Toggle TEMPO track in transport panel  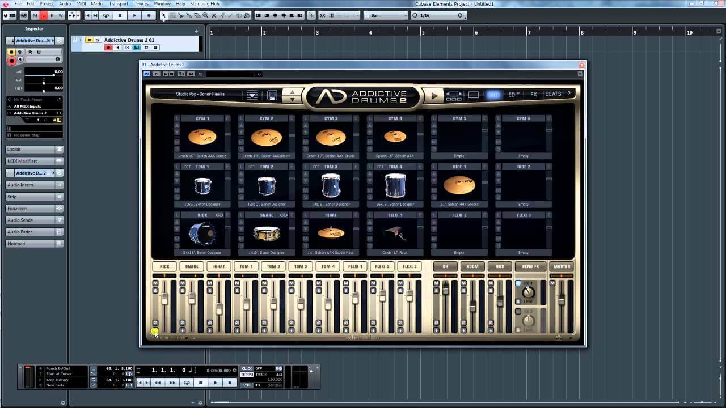pyautogui.click(x=247, y=375)
